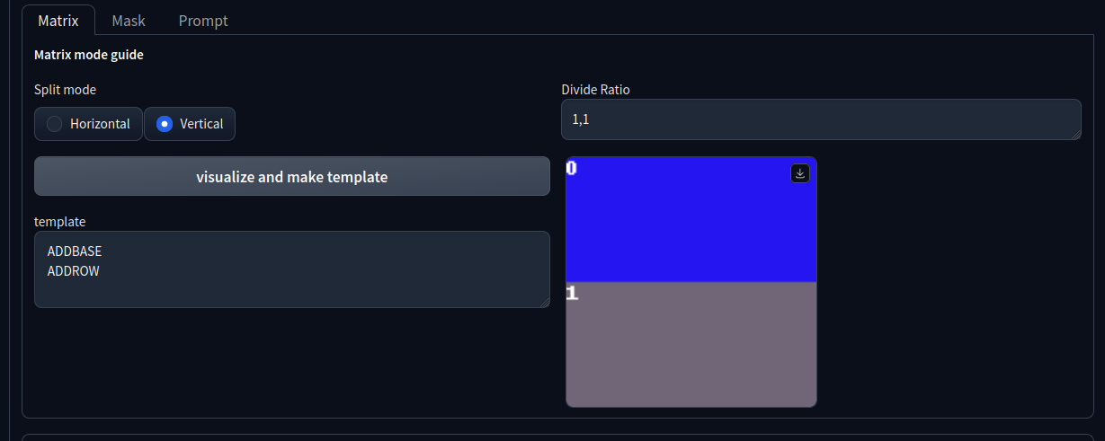Click the blue region 0 swatch

(691, 225)
